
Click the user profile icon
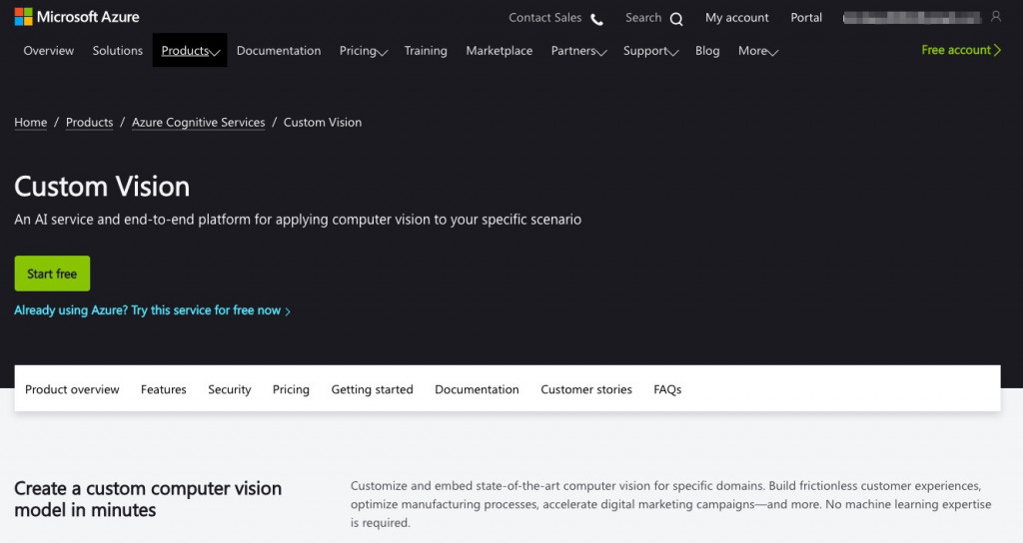pos(996,17)
